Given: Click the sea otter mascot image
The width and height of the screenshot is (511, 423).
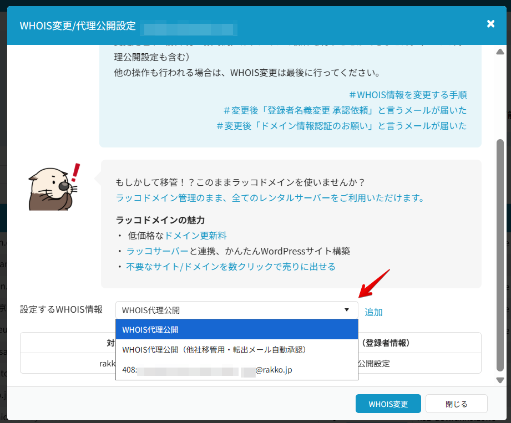Looking at the screenshot, I should point(54,187).
